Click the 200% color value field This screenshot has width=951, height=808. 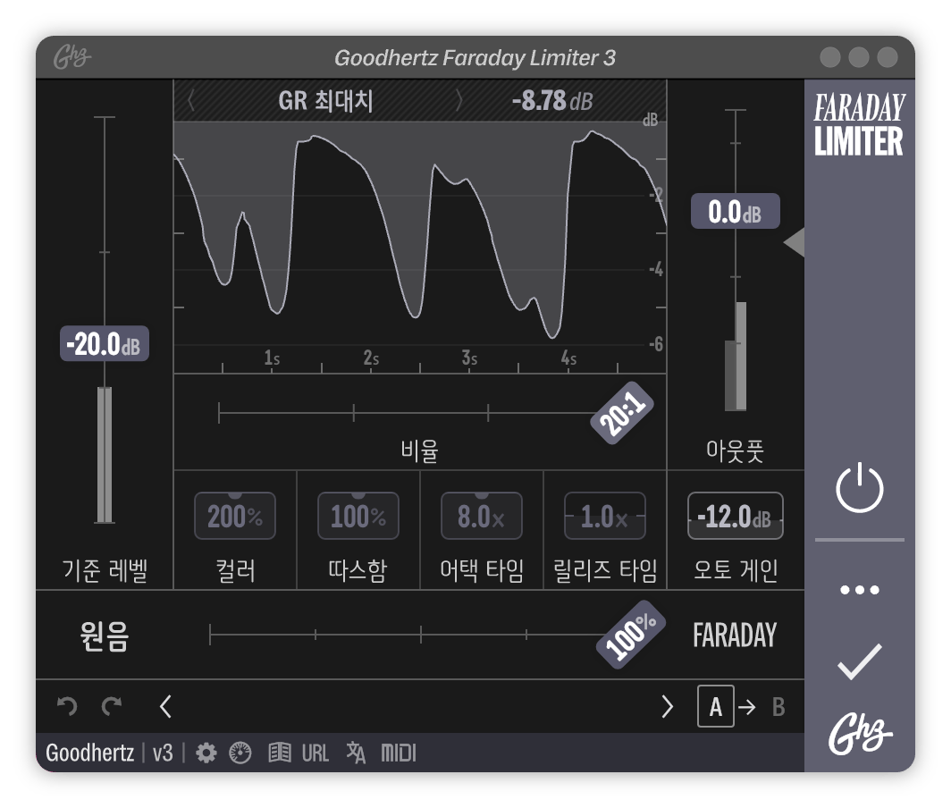(235, 517)
